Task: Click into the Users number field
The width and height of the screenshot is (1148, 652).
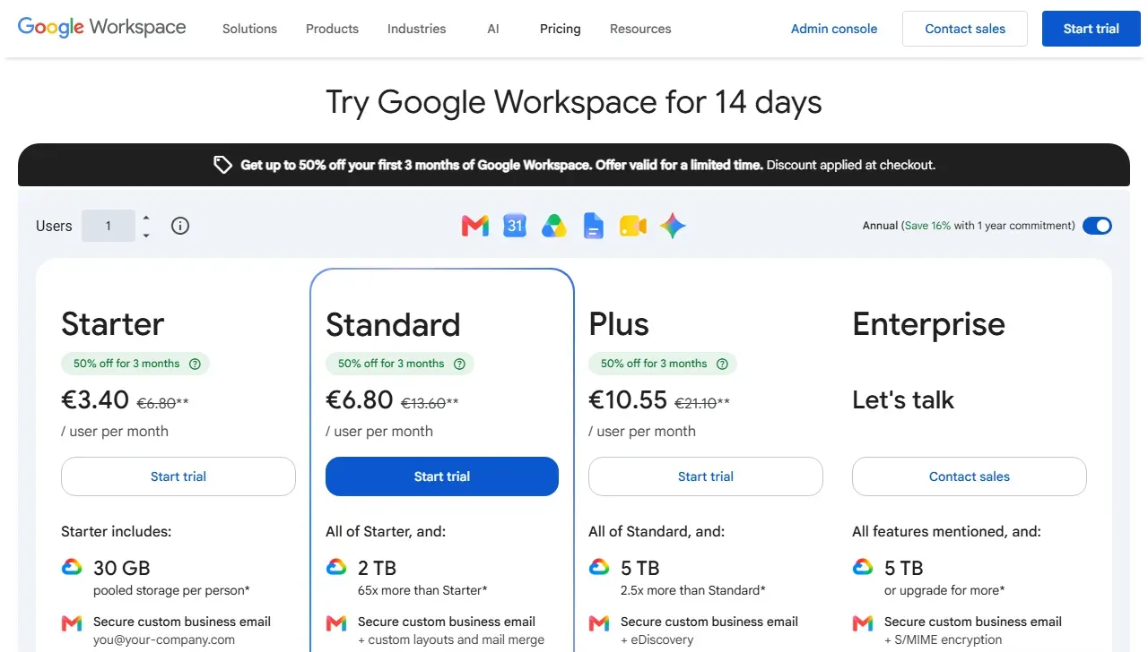Action: pyautogui.click(x=109, y=226)
